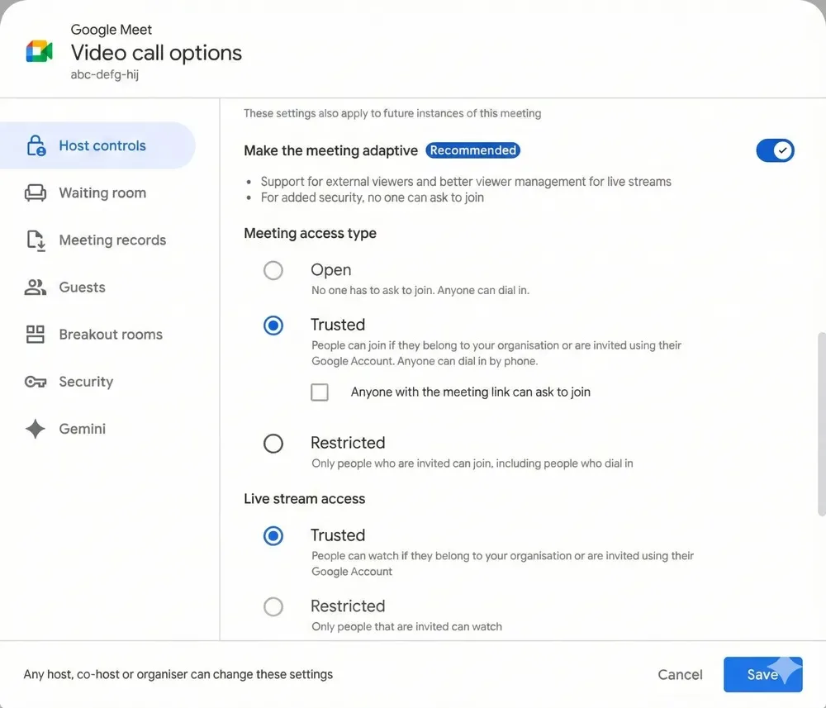The height and width of the screenshot is (708, 826).
Task: Click the Guests people icon
Action: point(35,287)
